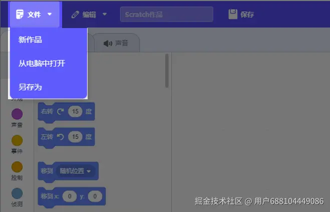Click the 侦测 category label
Viewport: 330px width, 212px height.
pos(17,204)
